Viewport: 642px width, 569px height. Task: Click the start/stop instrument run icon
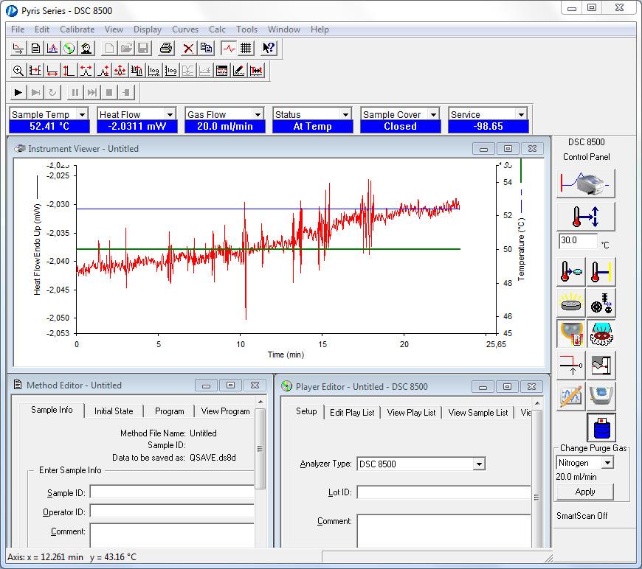pyautogui.click(x=585, y=184)
